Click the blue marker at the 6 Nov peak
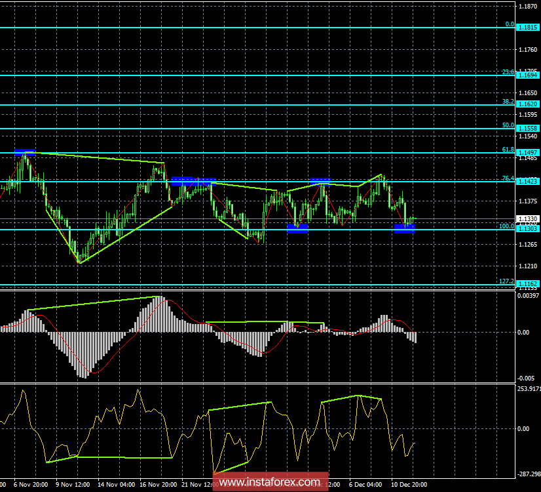541x492 pixels. click(25, 152)
